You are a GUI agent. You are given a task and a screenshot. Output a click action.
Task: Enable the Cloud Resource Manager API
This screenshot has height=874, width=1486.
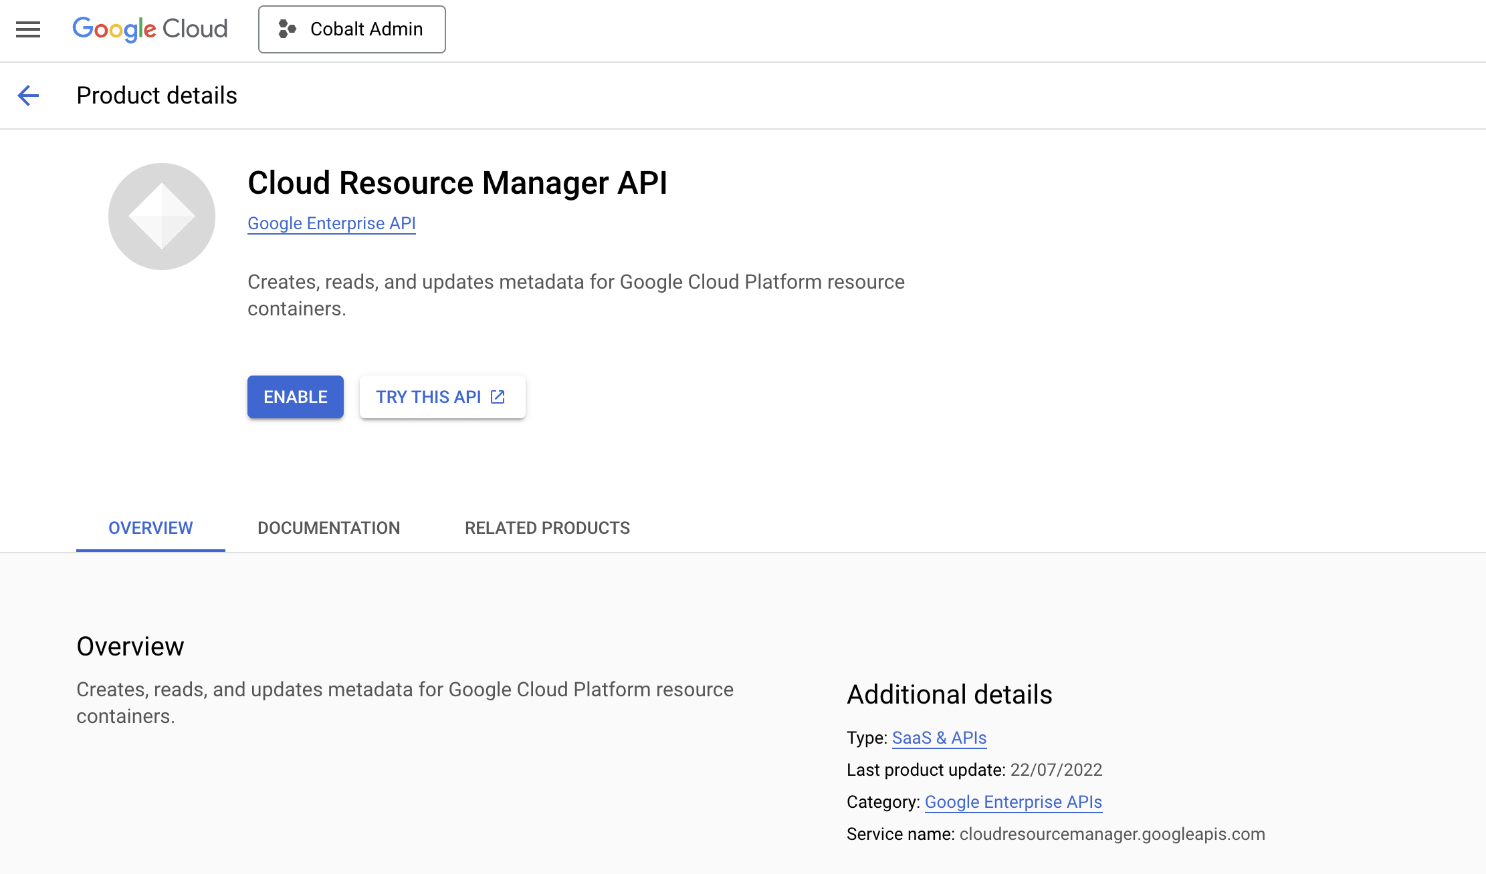[295, 396]
